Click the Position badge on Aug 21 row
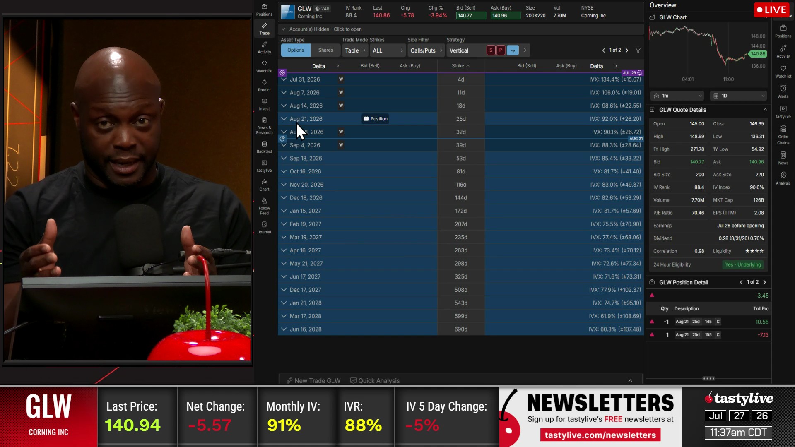 pos(375,119)
